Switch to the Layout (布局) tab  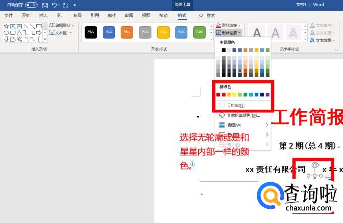(77, 15)
